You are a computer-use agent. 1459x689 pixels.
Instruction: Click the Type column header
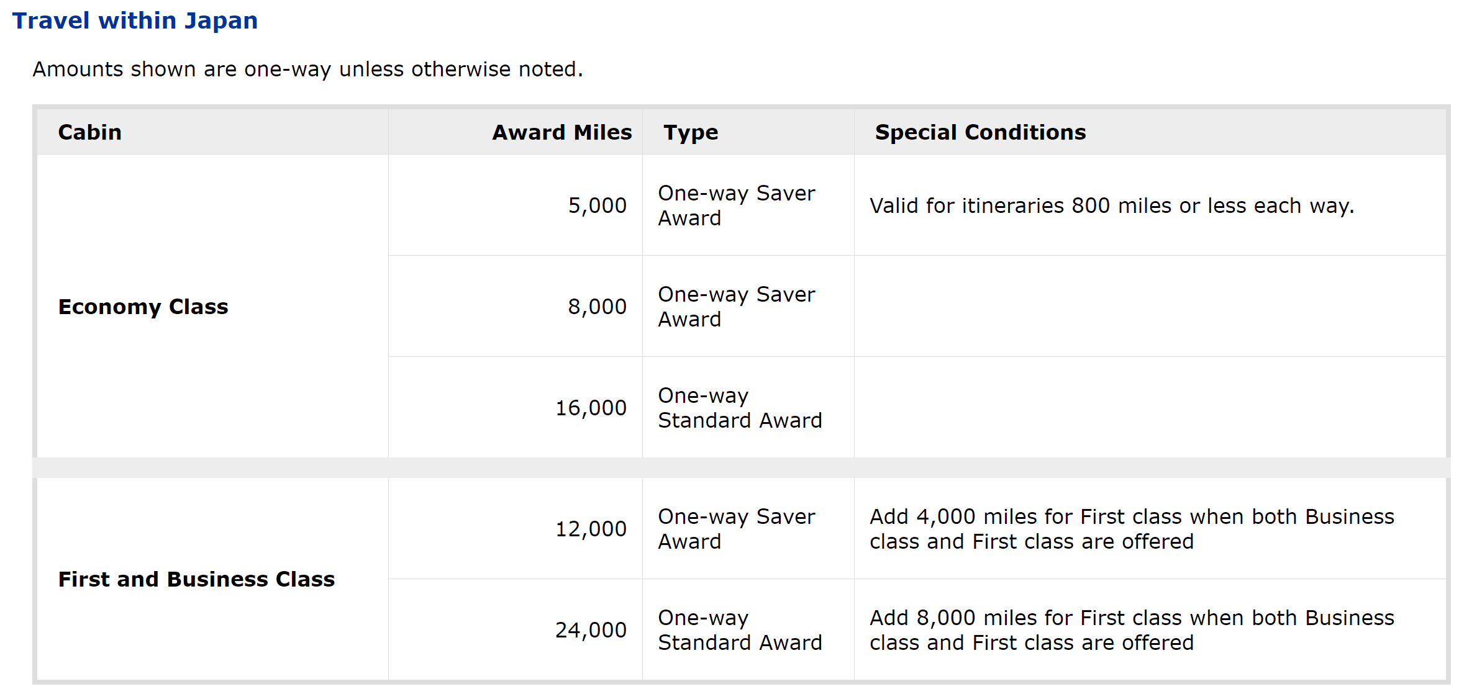coord(691,132)
